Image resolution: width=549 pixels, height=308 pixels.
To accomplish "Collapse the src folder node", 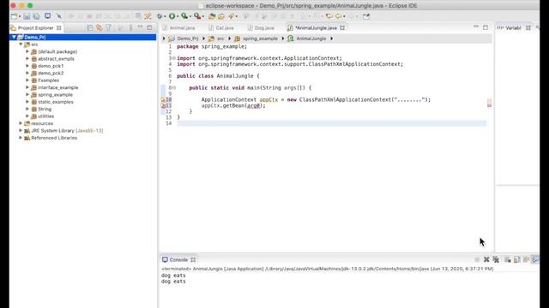I will point(21,44).
